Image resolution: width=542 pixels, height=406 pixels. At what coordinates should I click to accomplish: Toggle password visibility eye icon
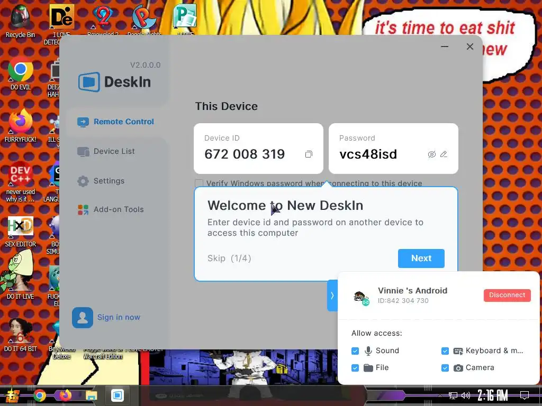click(432, 154)
